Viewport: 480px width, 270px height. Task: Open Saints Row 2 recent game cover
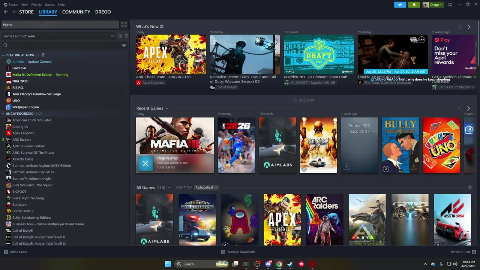(x=318, y=145)
